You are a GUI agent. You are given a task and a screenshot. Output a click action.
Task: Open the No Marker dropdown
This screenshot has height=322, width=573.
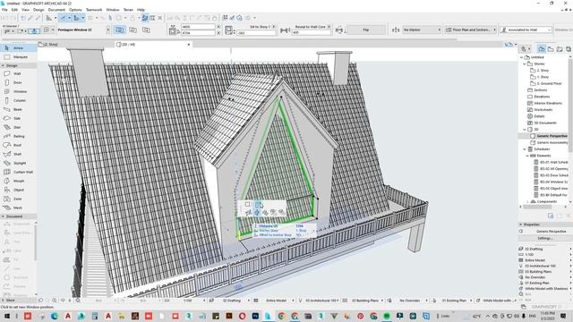422,30
